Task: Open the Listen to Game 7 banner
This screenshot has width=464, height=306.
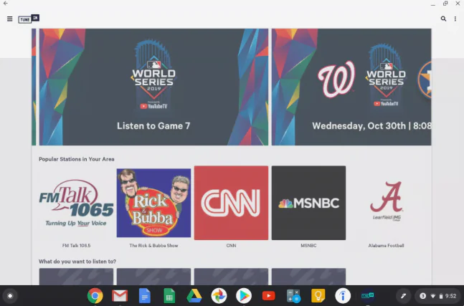Action: point(153,87)
